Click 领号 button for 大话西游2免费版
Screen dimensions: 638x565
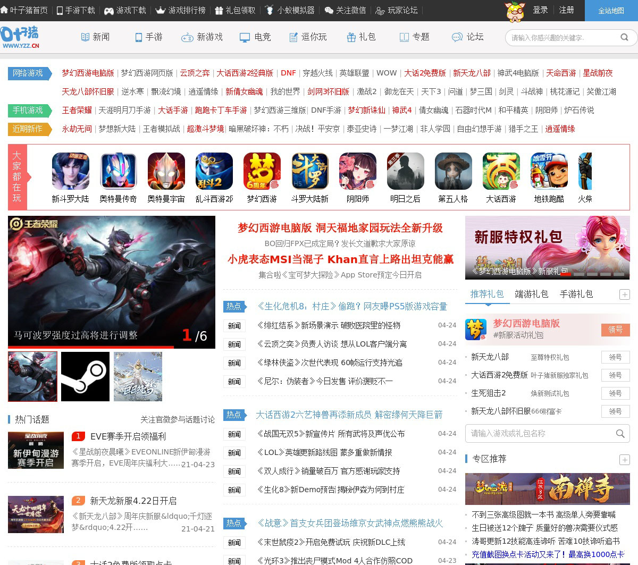pos(615,375)
